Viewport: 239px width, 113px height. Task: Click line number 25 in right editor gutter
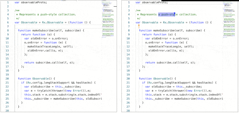point(128,99)
